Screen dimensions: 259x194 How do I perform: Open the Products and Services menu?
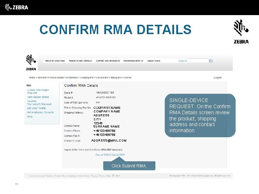(x=81, y=61)
